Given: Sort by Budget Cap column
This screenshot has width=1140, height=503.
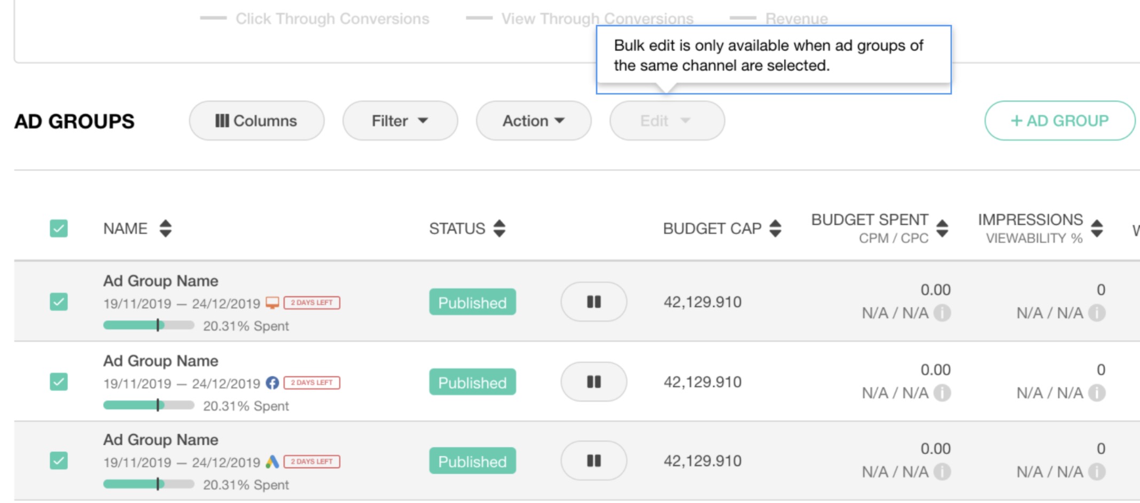Looking at the screenshot, I should [775, 229].
